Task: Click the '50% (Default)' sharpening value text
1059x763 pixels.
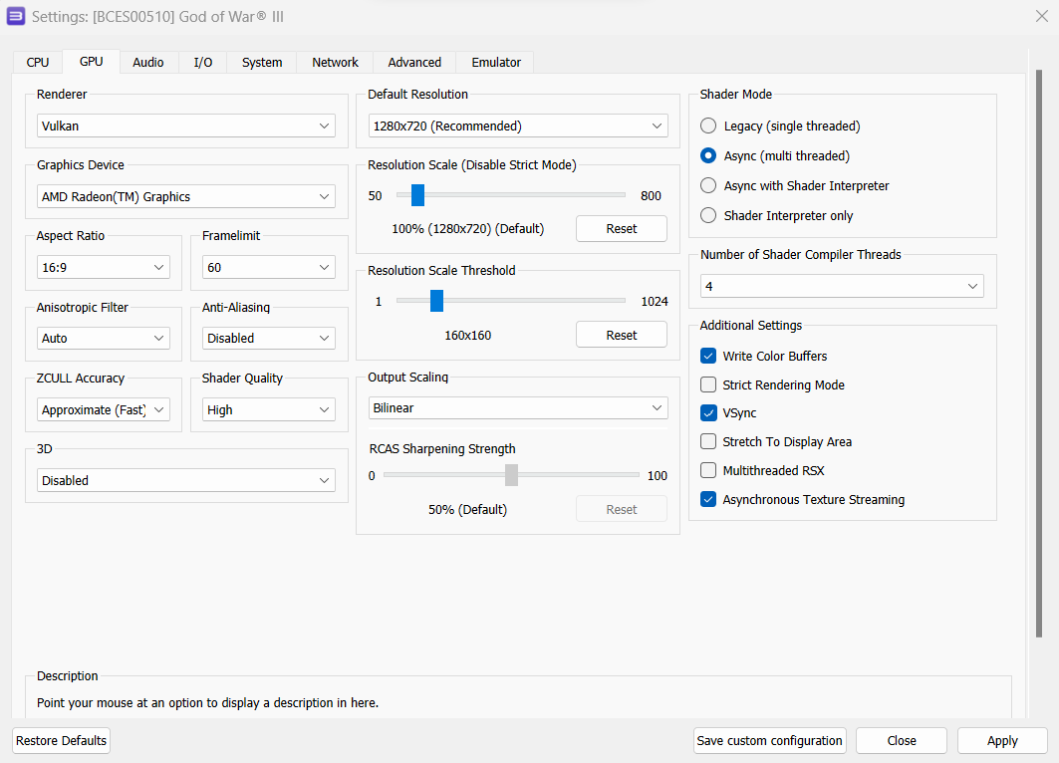Action: (x=468, y=510)
